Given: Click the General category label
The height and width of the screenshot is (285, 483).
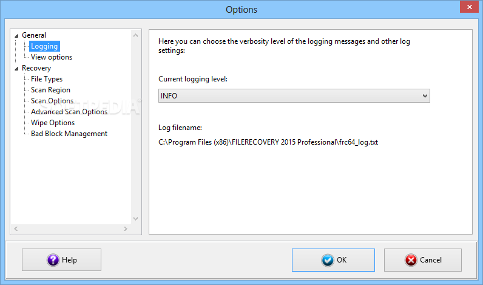Looking at the screenshot, I should [34, 35].
